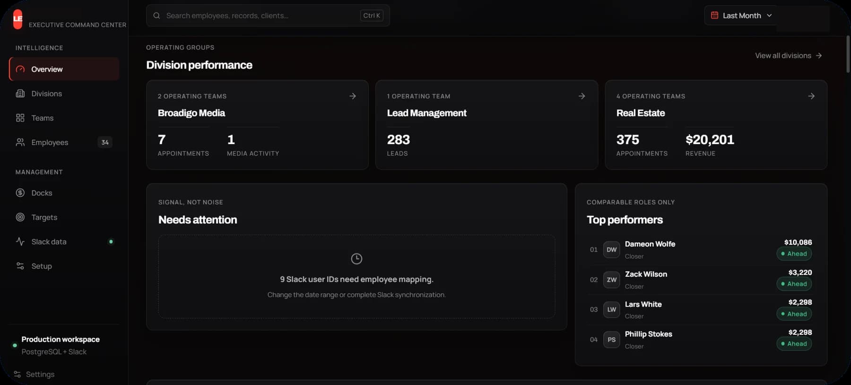Click the Setup sliders icon
The height and width of the screenshot is (385, 851).
20,266
